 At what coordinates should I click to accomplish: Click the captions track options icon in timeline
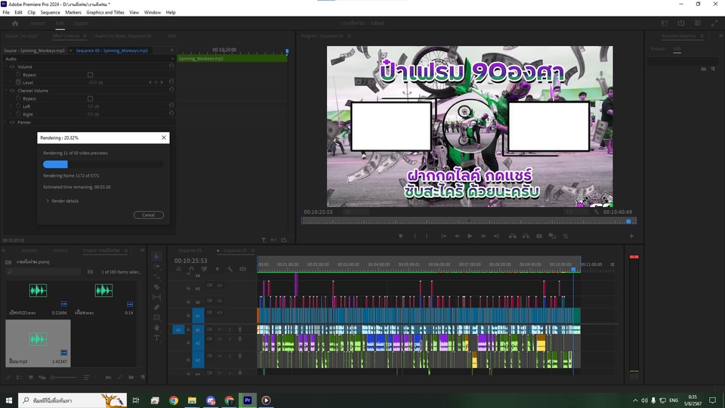[242, 269]
